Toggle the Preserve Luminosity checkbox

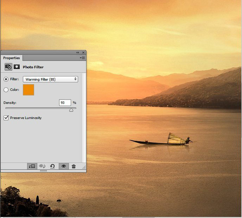click(x=6, y=118)
